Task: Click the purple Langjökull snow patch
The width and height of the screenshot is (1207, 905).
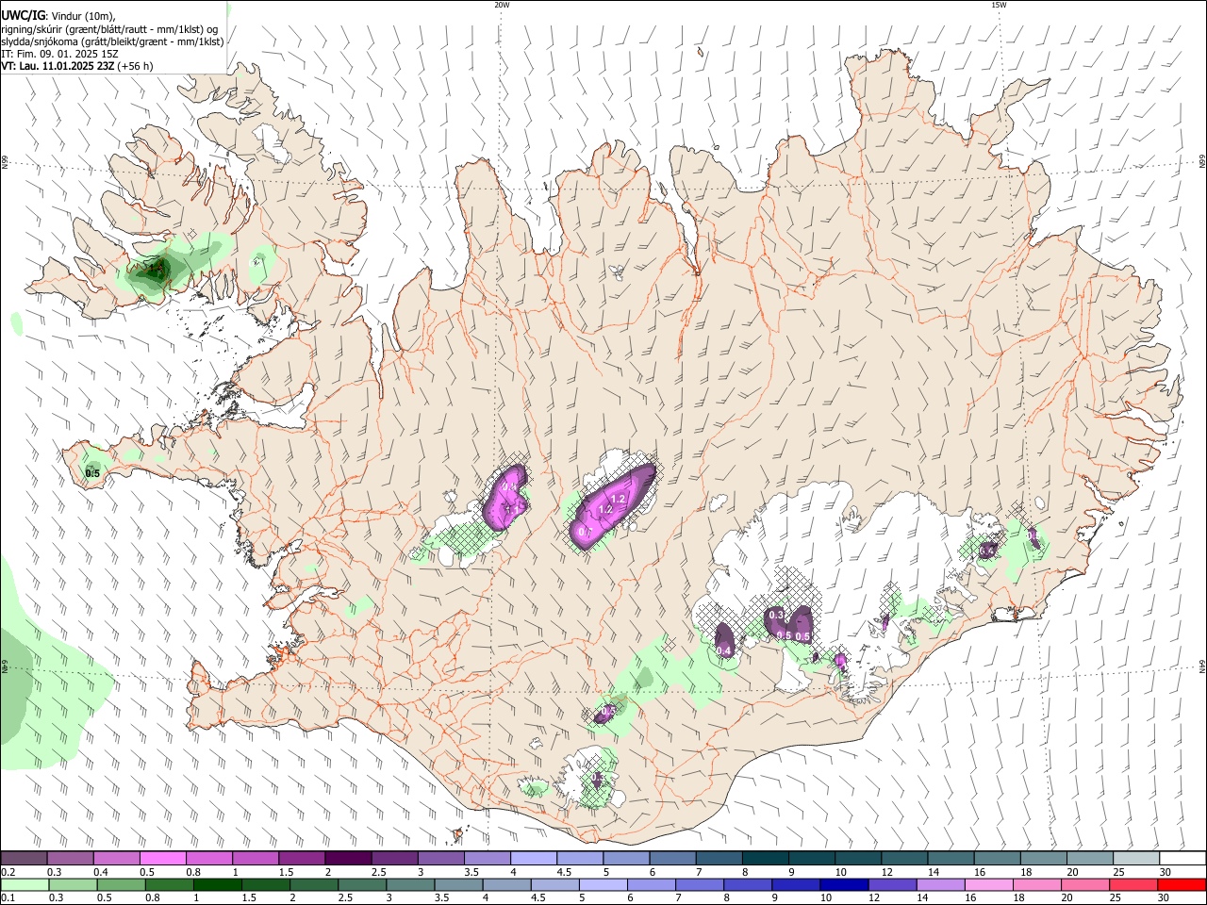Action: coord(505,497)
